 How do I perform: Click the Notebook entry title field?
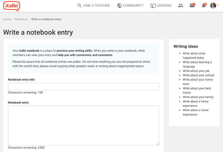pyautogui.click(x=83, y=87)
